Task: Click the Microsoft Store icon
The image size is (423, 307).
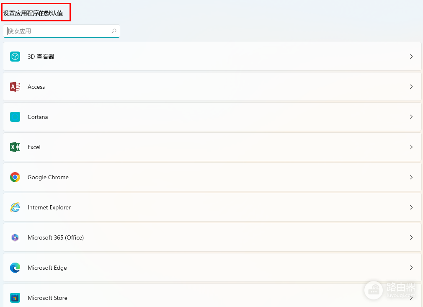Action: (15, 298)
